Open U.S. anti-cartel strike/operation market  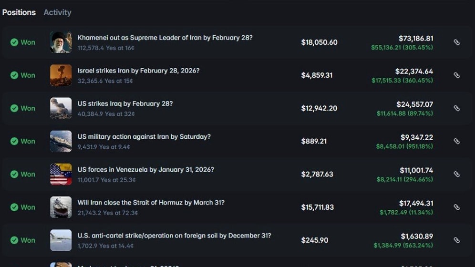[174, 235]
